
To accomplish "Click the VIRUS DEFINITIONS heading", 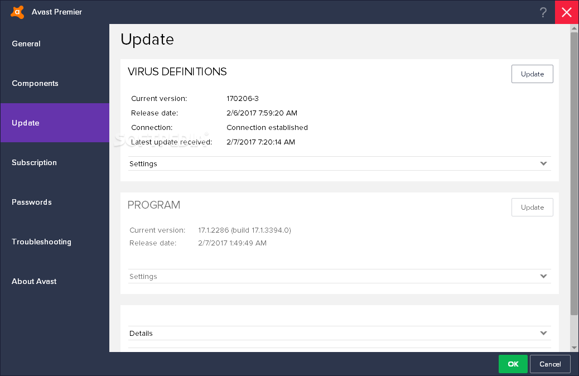I will click(x=177, y=71).
